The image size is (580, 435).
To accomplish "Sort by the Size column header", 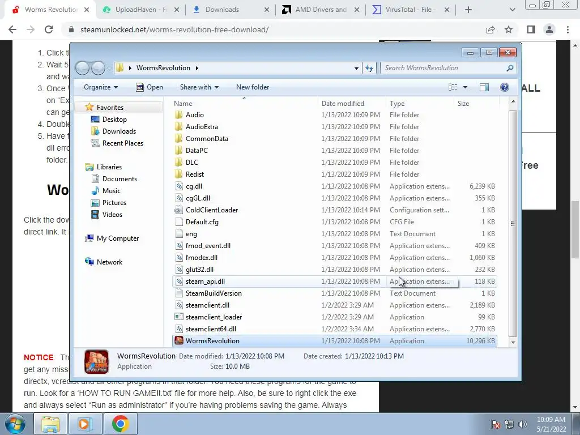I will pyautogui.click(x=476, y=104).
